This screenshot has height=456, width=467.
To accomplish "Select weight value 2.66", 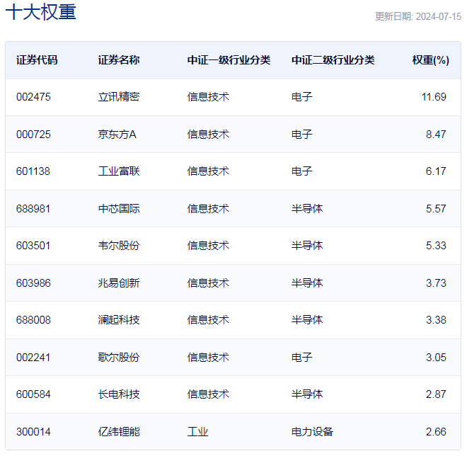I will click(436, 432).
